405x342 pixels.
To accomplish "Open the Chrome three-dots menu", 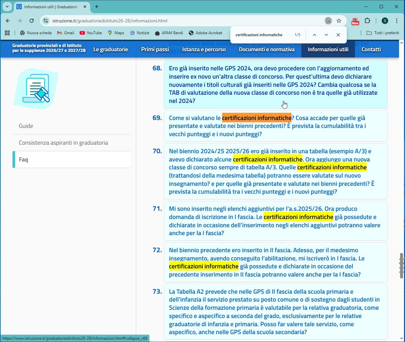I will click(397, 21).
